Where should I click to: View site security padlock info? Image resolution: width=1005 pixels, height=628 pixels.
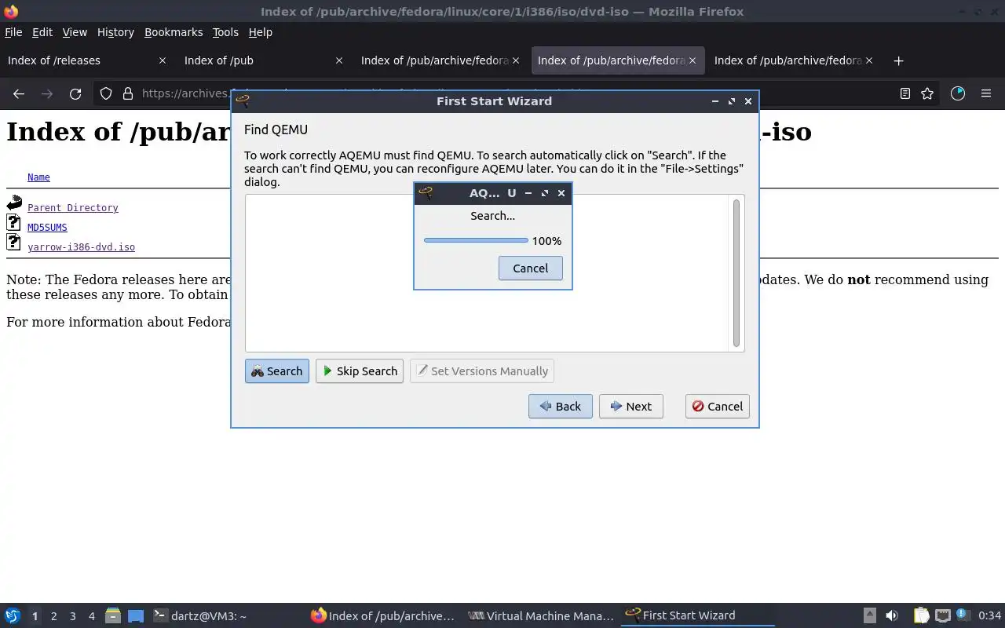pos(128,93)
